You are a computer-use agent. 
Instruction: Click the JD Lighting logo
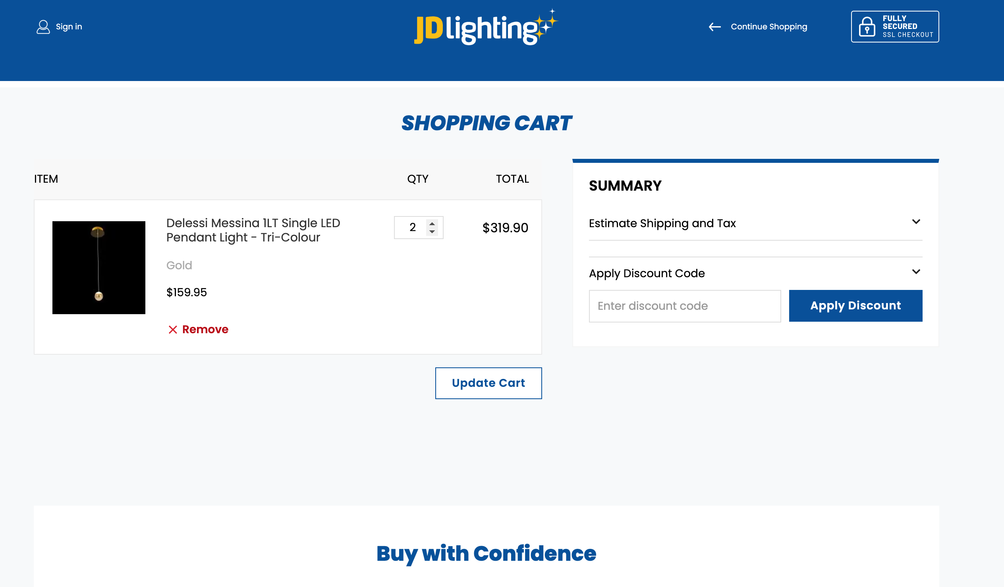pyautogui.click(x=486, y=27)
